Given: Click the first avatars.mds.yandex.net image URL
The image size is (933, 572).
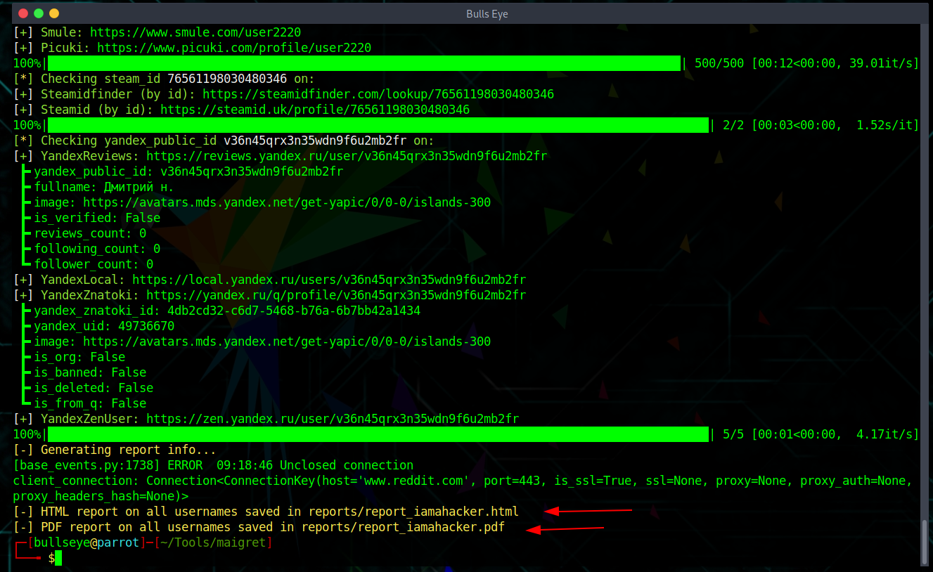Looking at the screenshot, I should pyautogui.click(x=287, y=202).
